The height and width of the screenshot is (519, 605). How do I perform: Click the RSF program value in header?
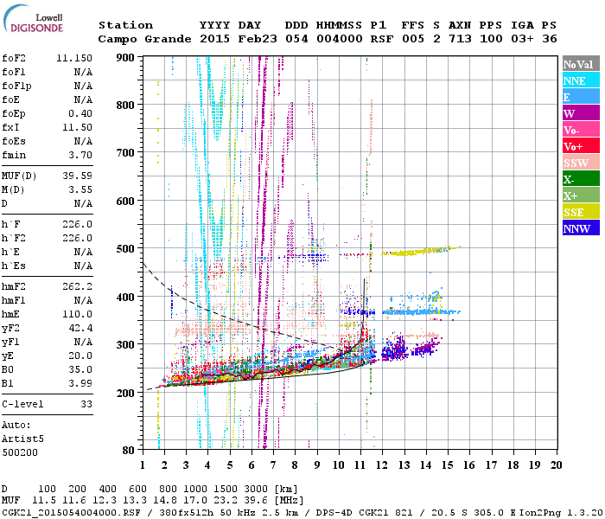[x=382, y=39]
